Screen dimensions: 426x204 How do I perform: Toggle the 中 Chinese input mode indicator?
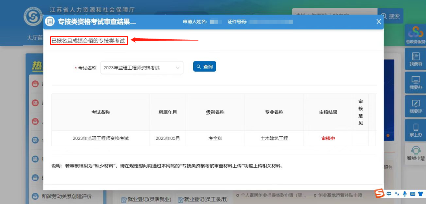click(389, 194)
